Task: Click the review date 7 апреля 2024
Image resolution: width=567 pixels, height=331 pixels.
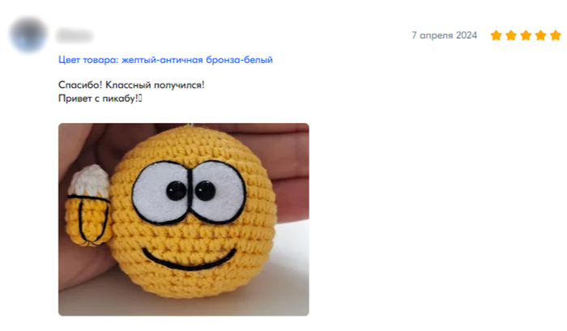Action: [x=444, y=36]
